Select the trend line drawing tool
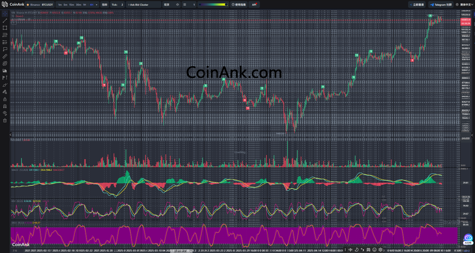 5,20
